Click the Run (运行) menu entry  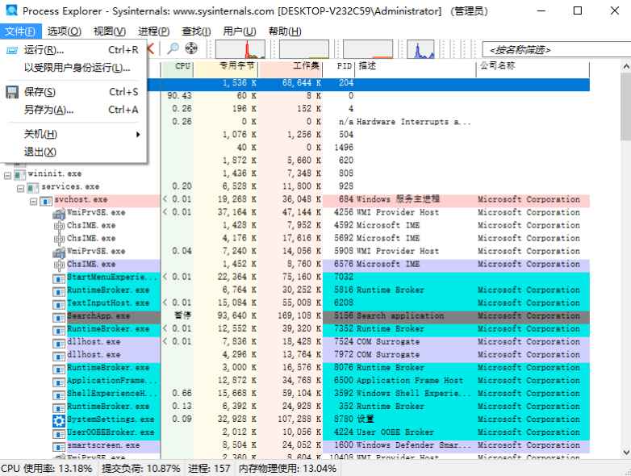pos(73,50)
